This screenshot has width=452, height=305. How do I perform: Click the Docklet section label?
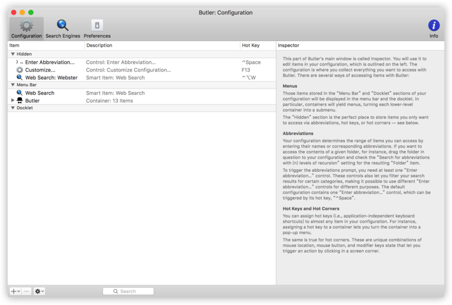tap(25, 108)
